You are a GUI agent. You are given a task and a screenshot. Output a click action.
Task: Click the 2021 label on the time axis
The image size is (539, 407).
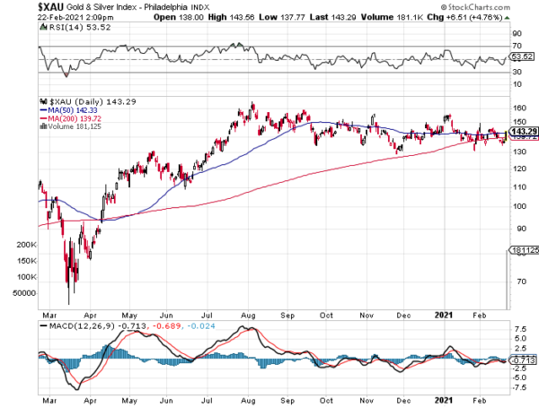tap(444, 316)
